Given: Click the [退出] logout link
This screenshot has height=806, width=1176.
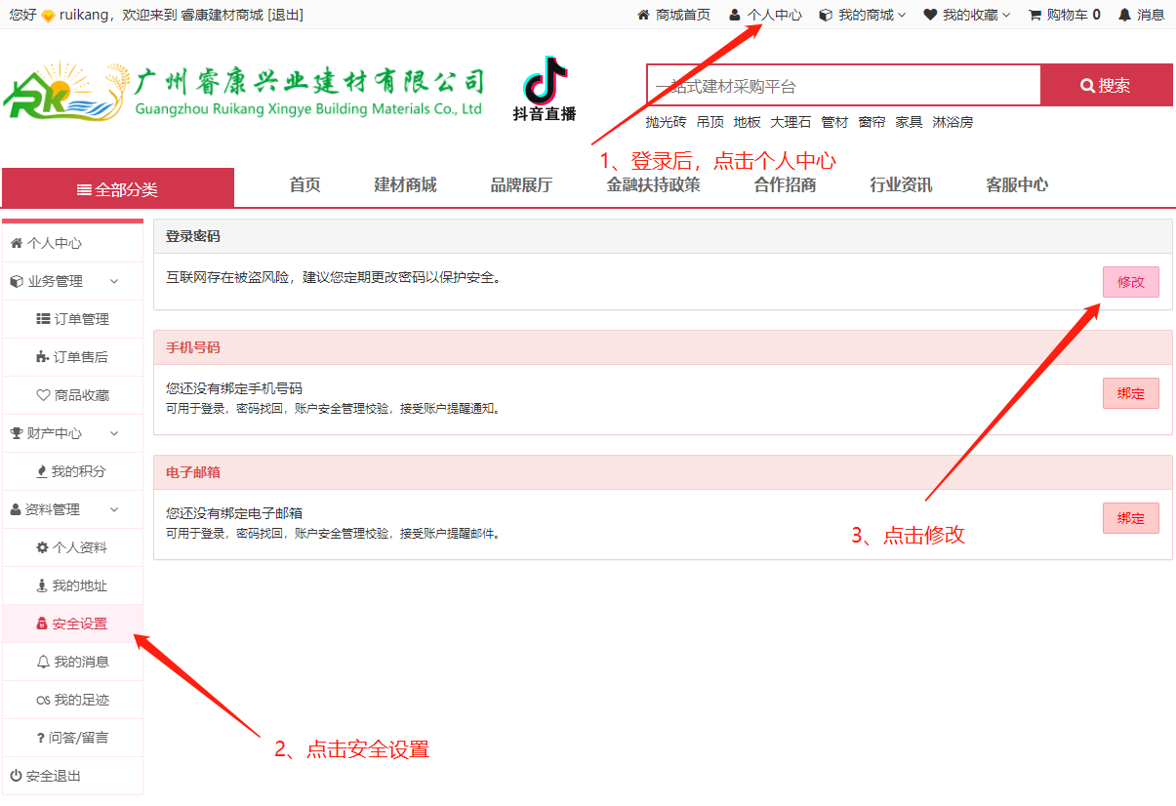Looking at the screenshot, I should 285,15.
